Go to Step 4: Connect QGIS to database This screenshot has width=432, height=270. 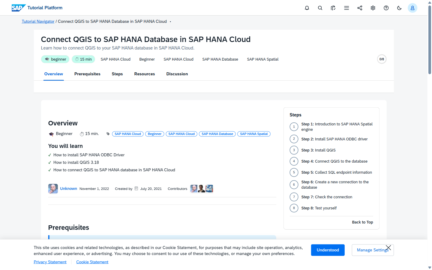(x=334, y=161)
